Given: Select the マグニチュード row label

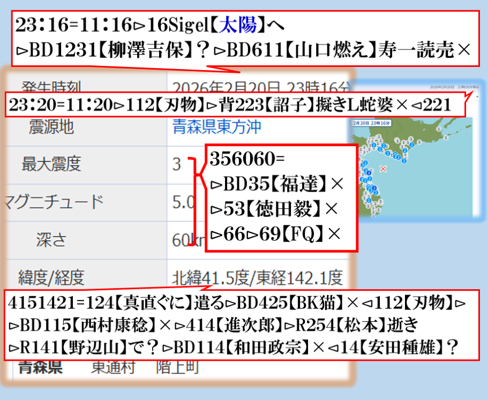Looking at the screenshot, I should coord(52,202).
